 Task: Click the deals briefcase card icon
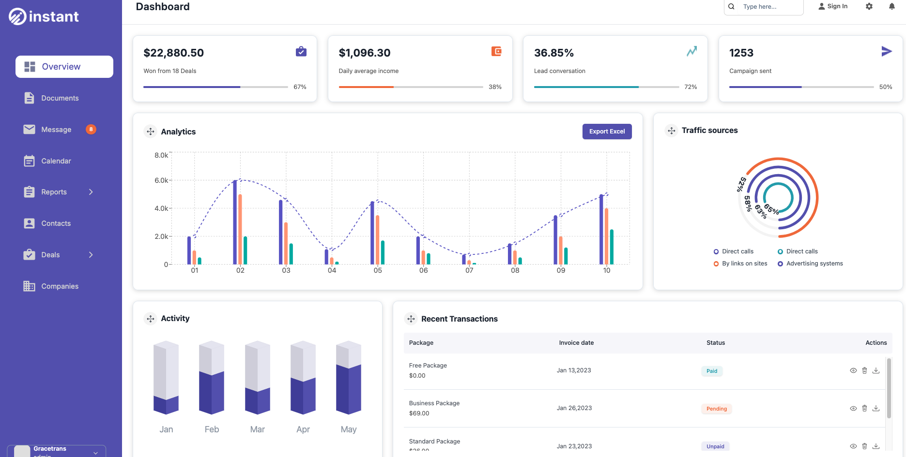pos(301,51)
